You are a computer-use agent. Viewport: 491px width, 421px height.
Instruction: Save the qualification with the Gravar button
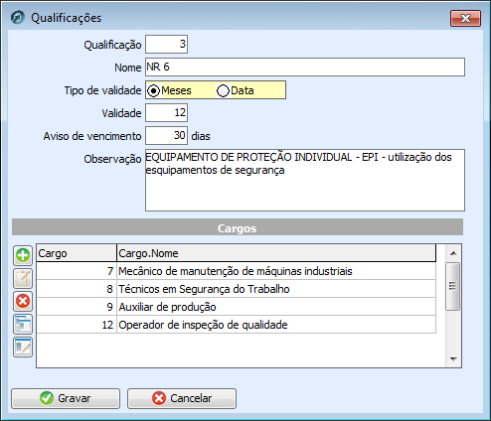(66, 398)
